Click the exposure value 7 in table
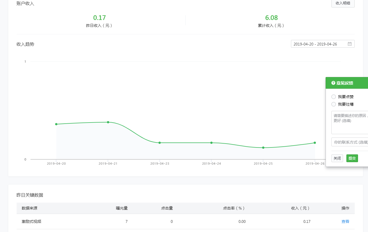The height and width of the screenshot is (232, 368). coord(126,221)
